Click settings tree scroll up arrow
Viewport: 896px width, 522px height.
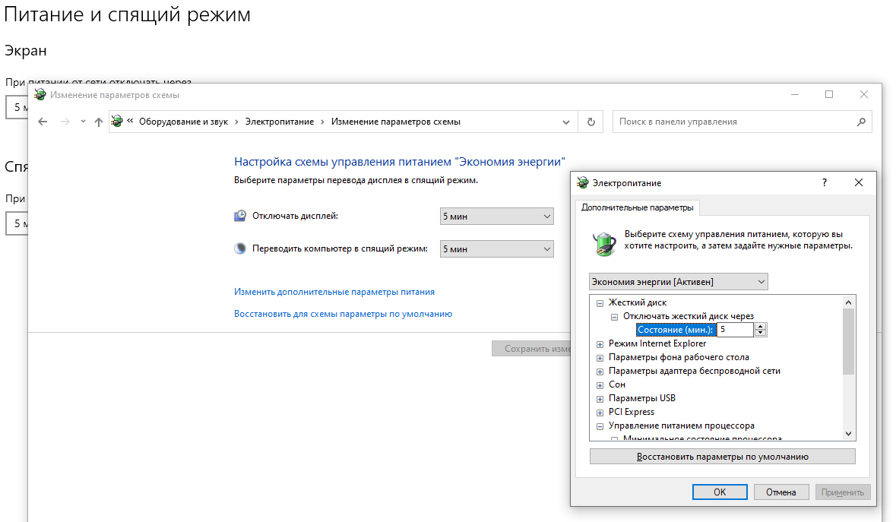click(x=849, y=302)
